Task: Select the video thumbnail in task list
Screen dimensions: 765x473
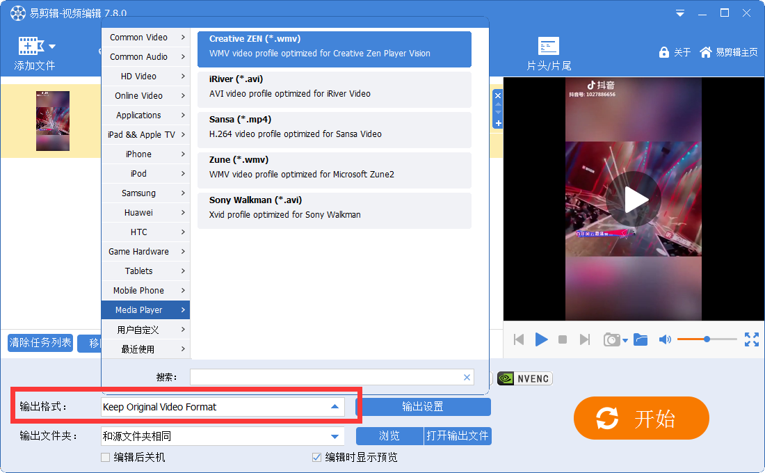Action: 53,121
